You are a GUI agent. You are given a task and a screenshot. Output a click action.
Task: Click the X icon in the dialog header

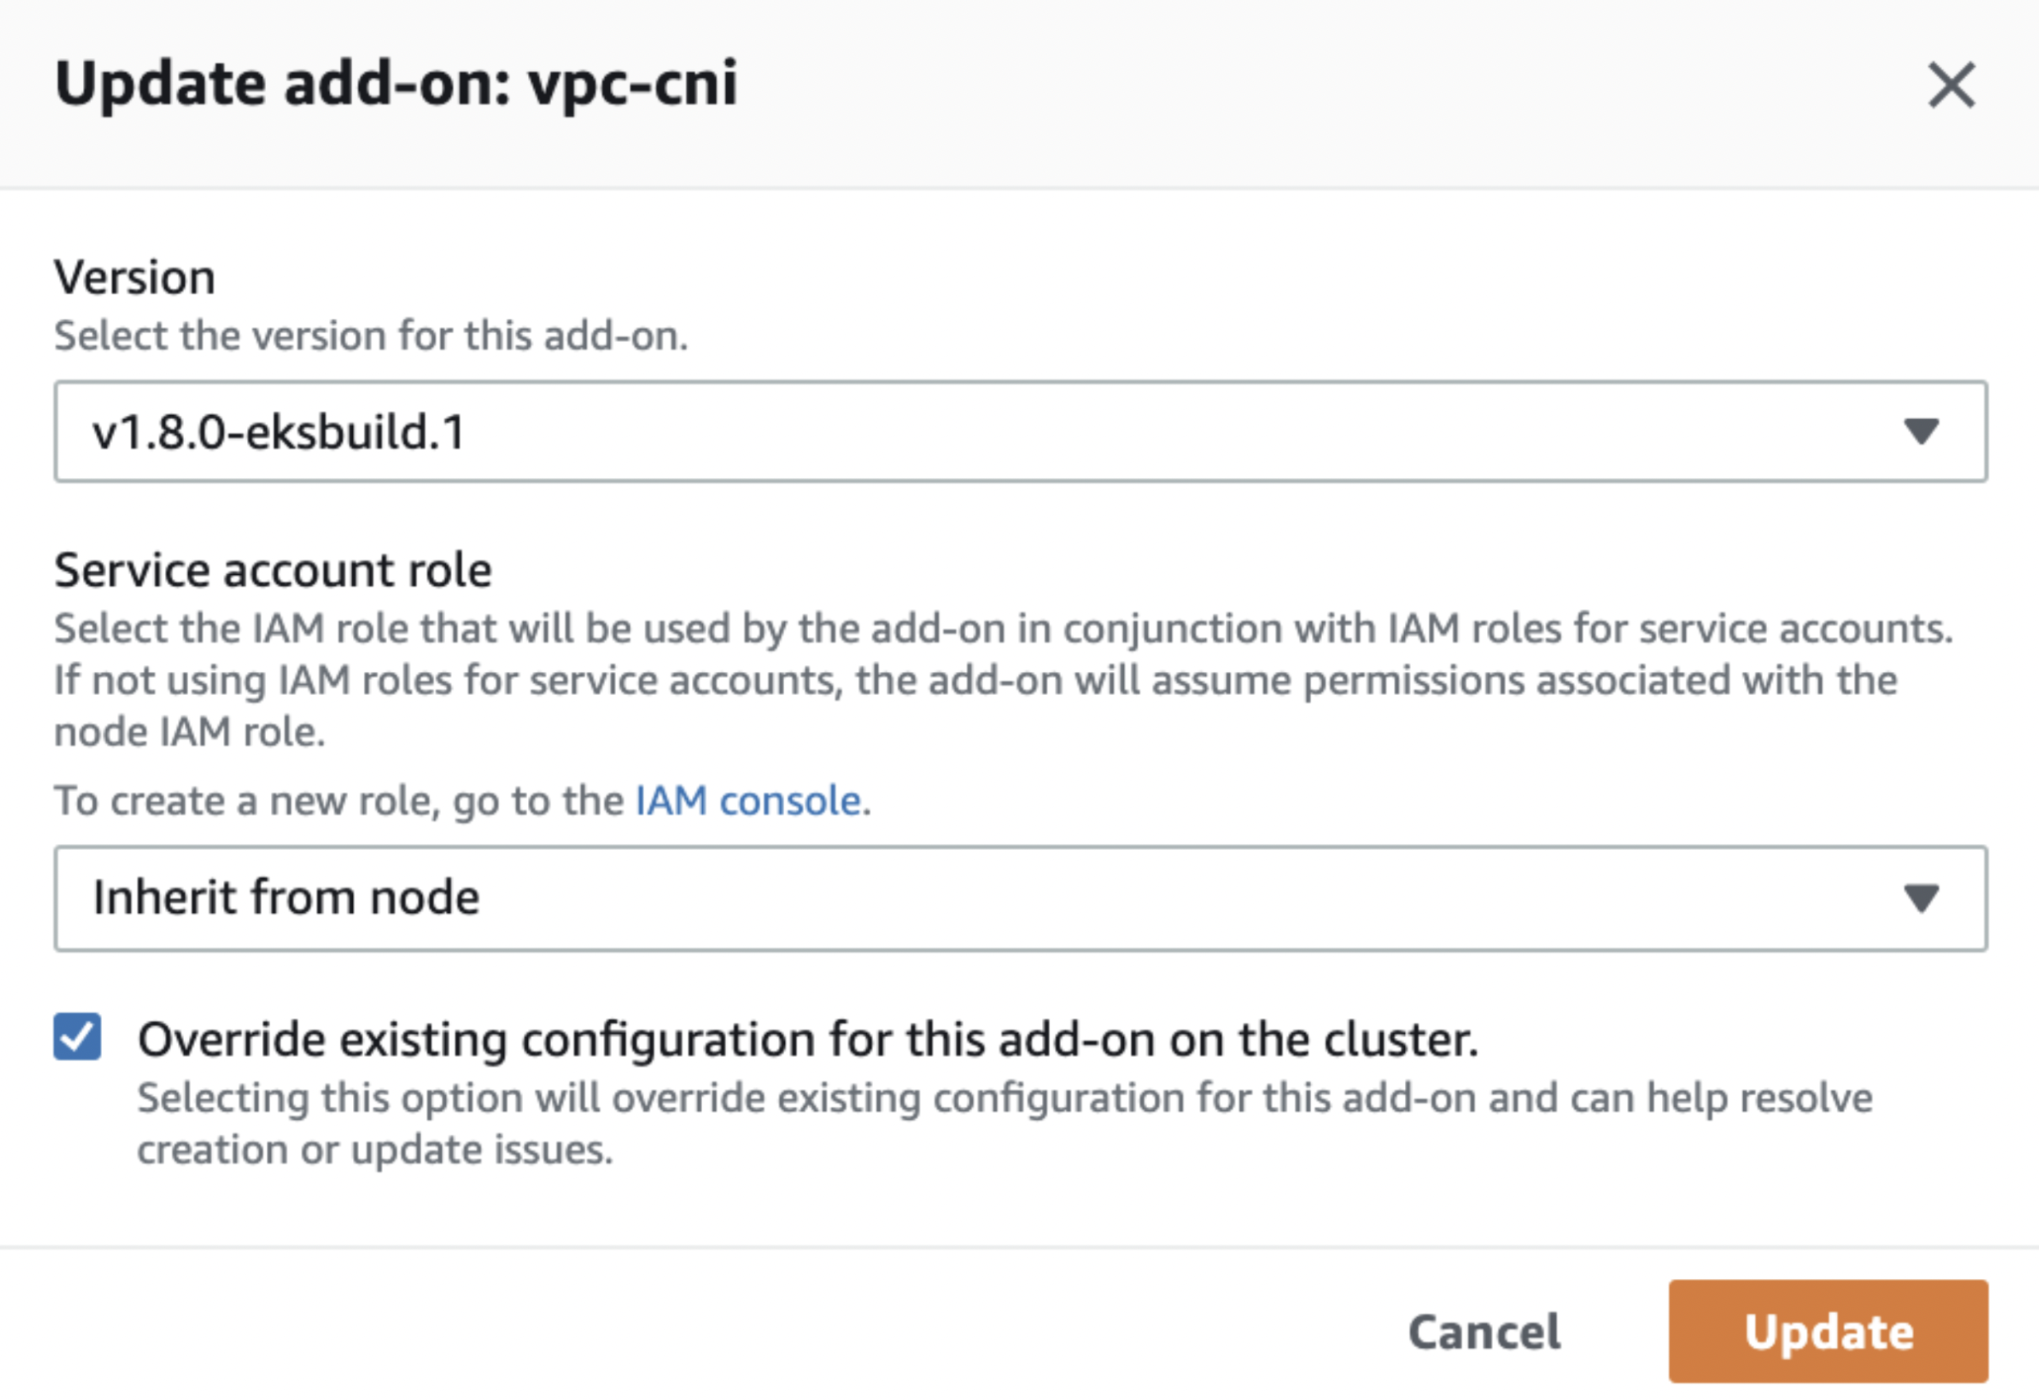pyautogui.click(x=1950, y=84)
